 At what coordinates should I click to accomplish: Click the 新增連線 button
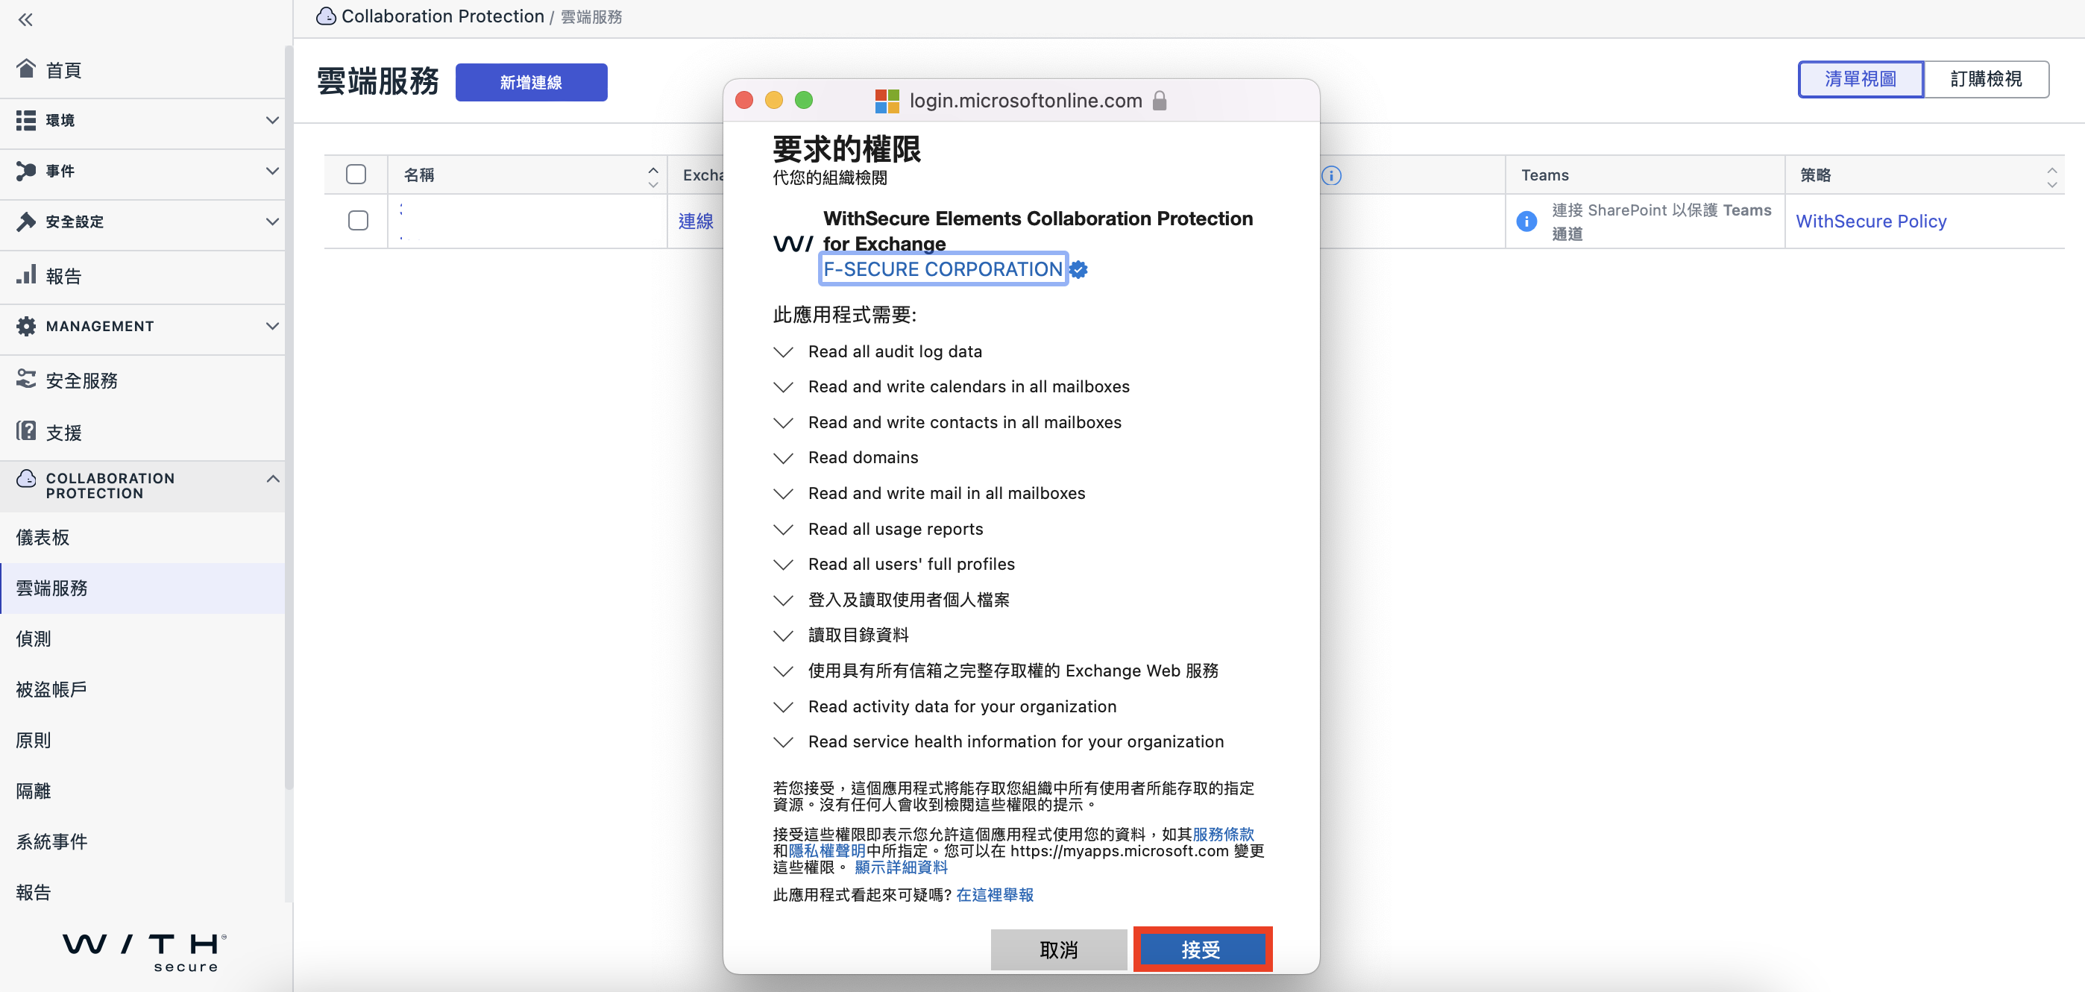pyautogui.click(x=531, y=82)
